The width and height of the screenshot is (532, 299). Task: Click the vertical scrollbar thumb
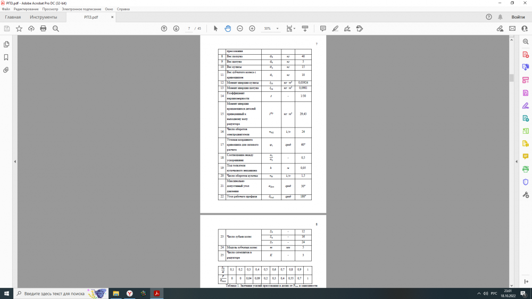[512, 78]
